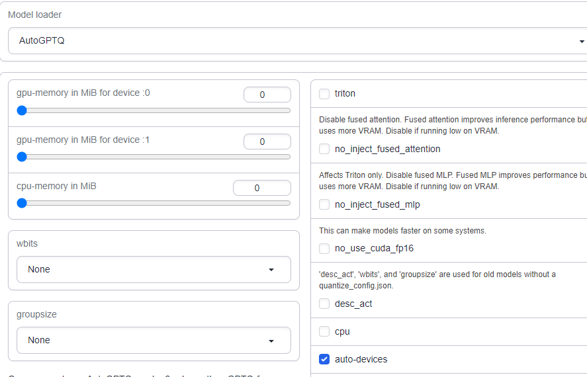Toggle the no_inject_fused_mlp checkbox

324,205
